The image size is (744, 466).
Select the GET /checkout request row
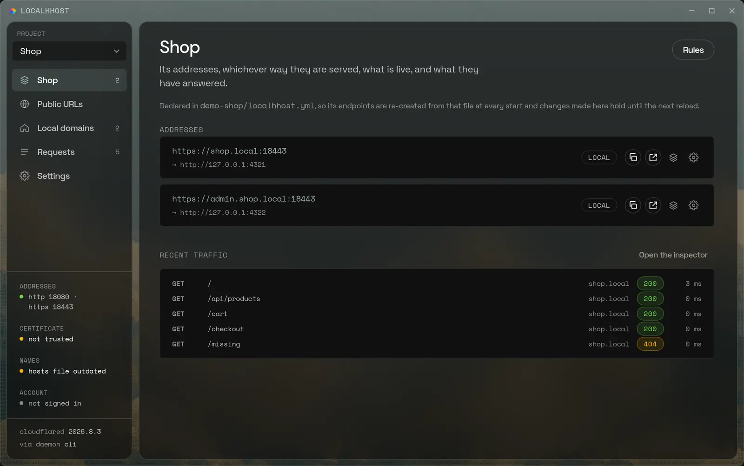click(x=437, y=329)
